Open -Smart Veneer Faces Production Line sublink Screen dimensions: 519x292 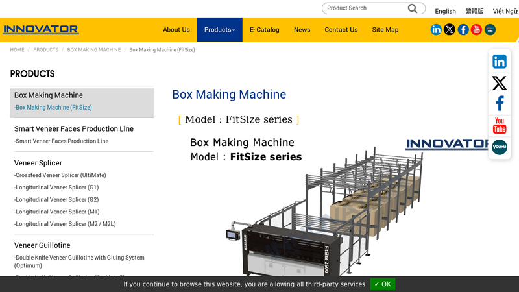(x=61, y=141)
